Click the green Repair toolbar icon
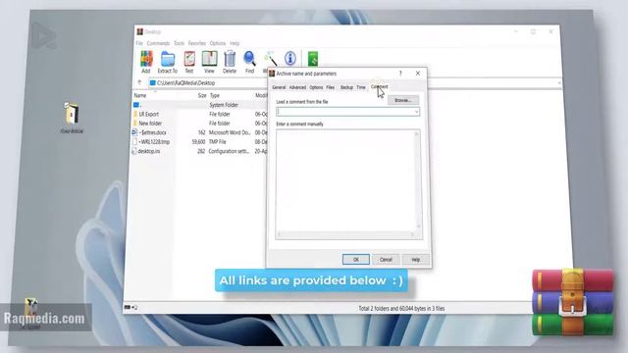Viewport: 628px width, 353px height. 313,59
